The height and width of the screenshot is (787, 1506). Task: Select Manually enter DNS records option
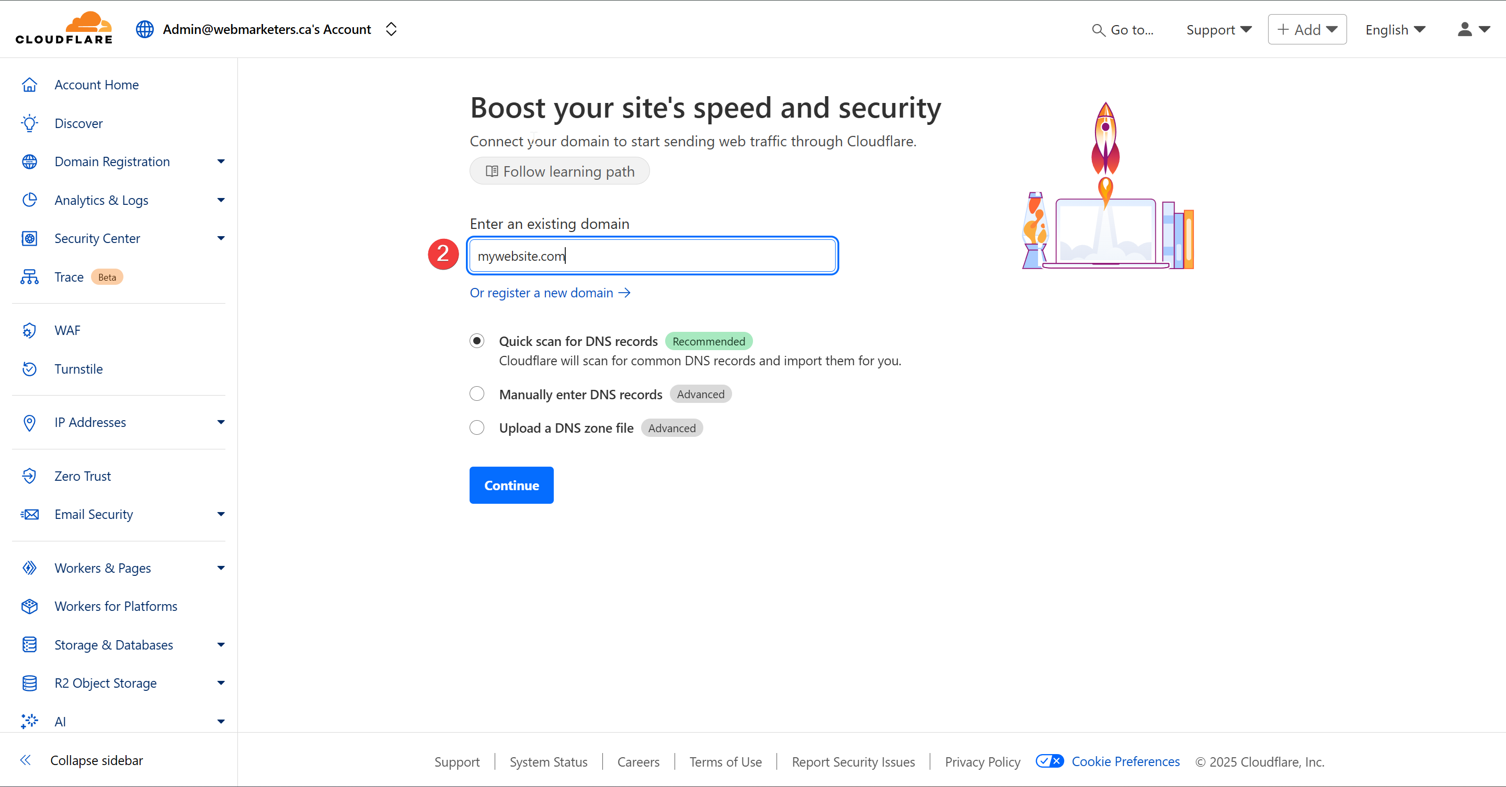tap(477, 395)
